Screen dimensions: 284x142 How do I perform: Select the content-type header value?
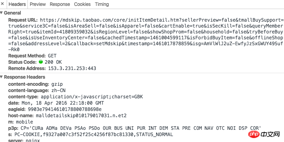[92, 97]
